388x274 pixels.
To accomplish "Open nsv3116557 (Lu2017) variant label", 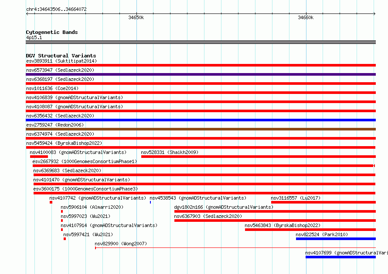I will point(296,198).
